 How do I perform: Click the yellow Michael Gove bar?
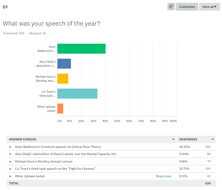(62, 79)
